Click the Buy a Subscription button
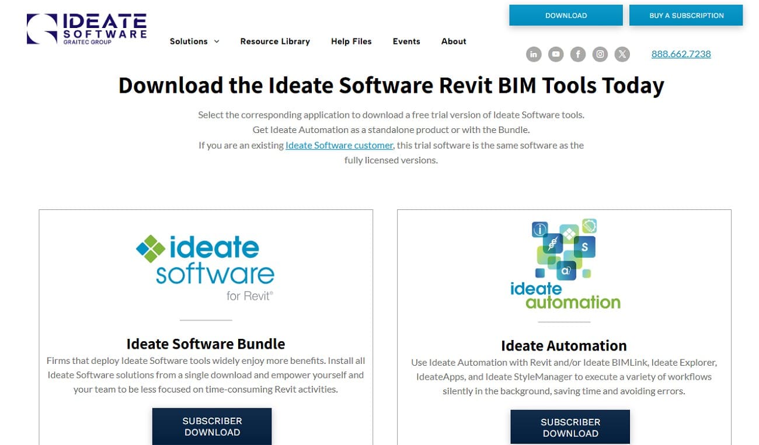This screenshot has width=759, height=445. tap(686, 16)
